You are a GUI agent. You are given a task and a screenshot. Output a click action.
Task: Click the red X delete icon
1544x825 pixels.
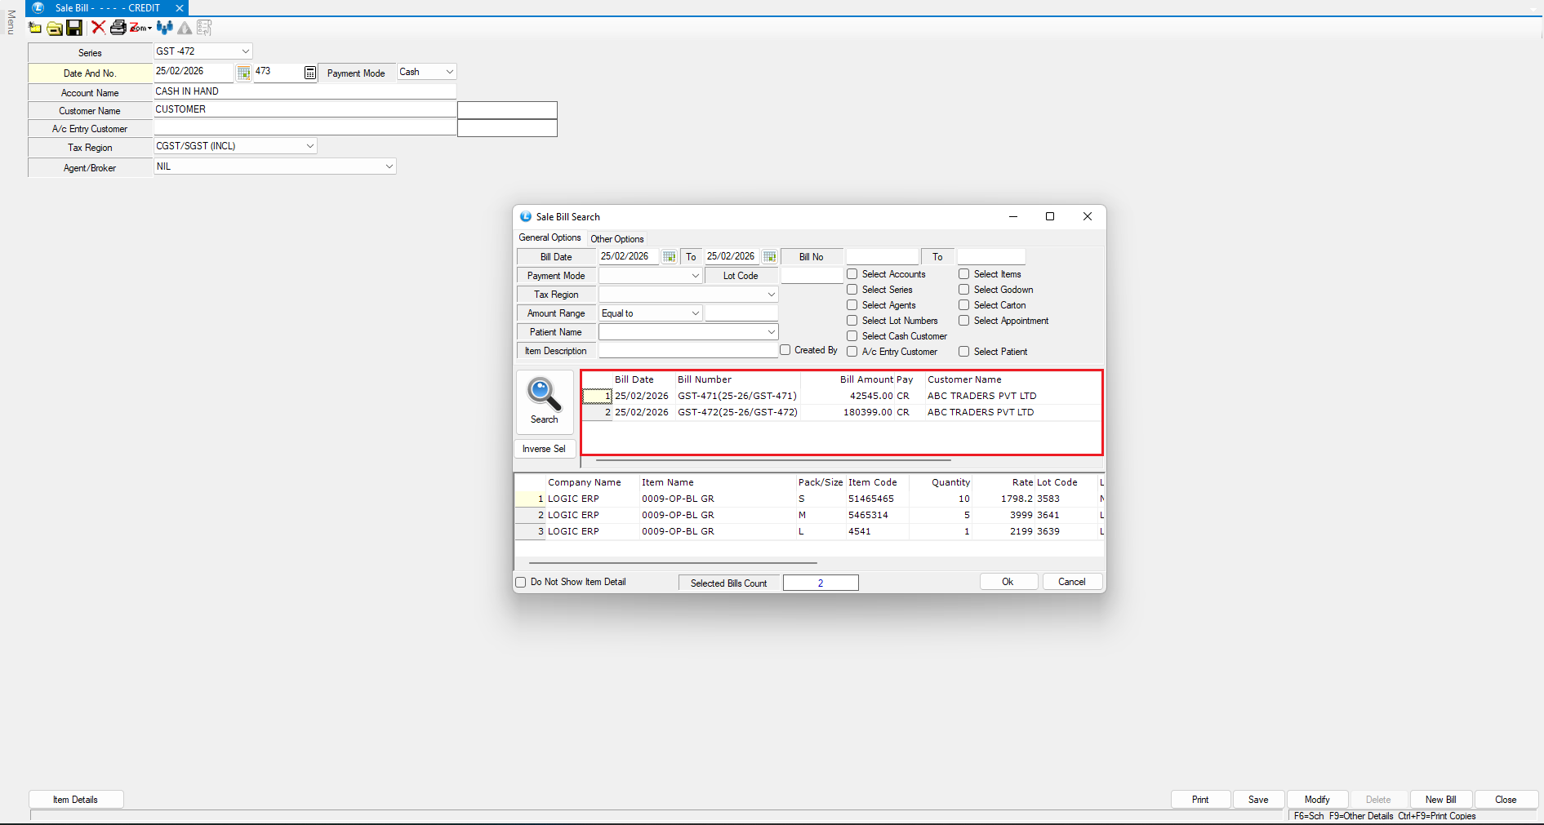coord(98,28)
